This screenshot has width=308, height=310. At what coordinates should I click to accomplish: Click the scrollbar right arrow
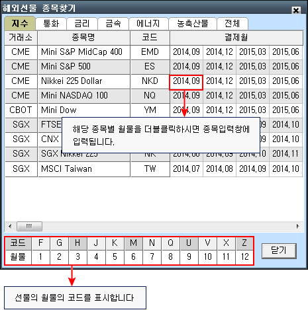pos(298,226)
